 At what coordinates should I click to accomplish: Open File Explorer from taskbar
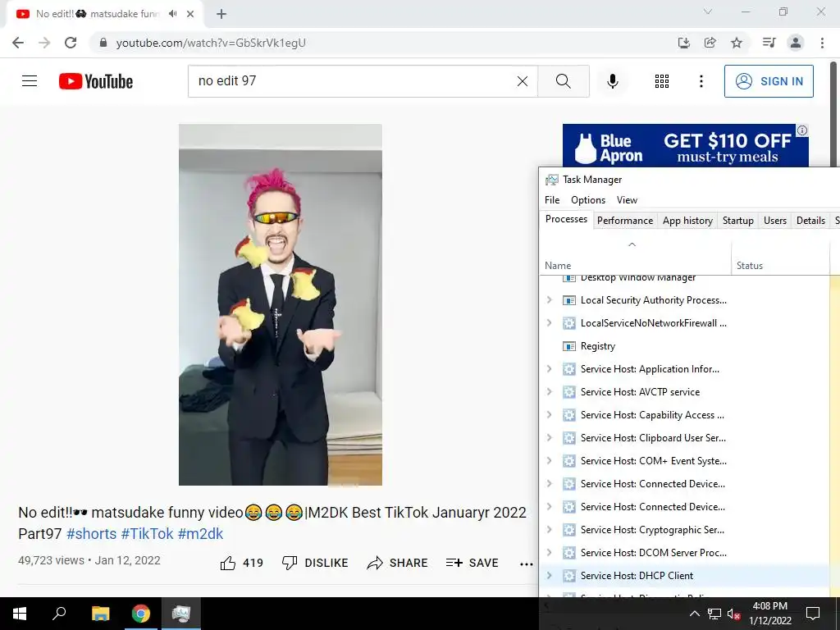coord(100,614)
